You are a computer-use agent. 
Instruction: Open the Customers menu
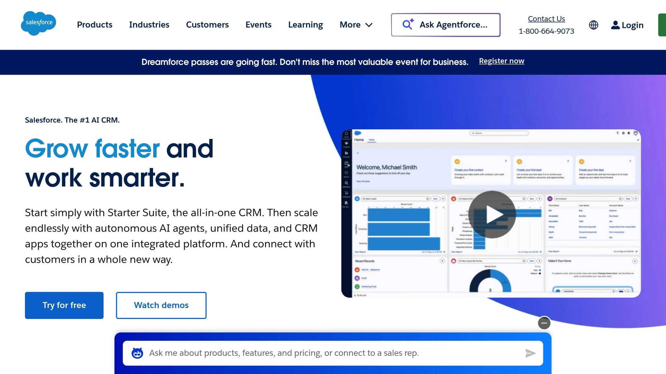point(207,25)
